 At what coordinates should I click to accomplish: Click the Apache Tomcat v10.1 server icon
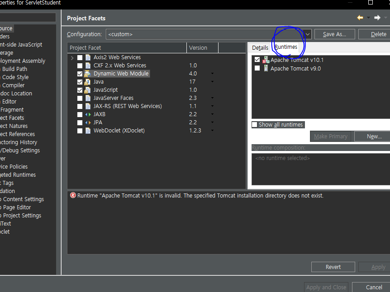pyautogui.click(x=266, y=60)
